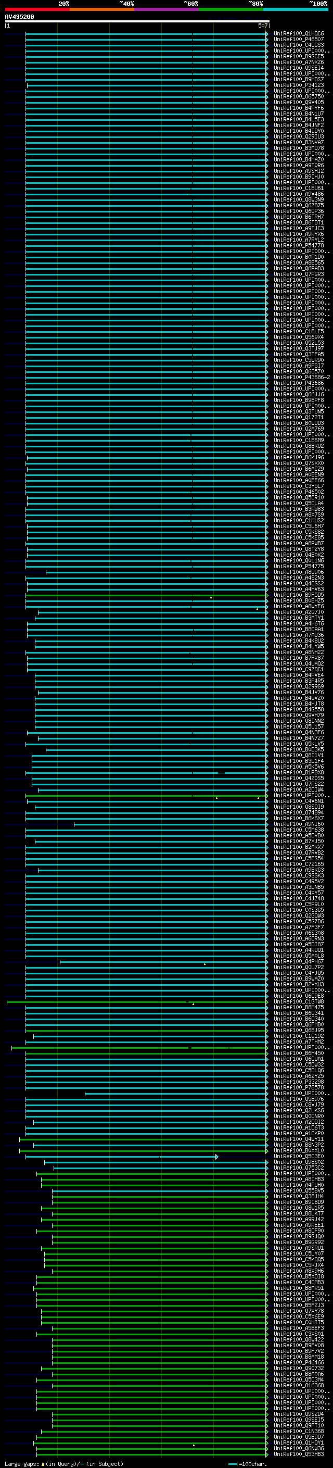333x1468 pixels.
Task: Select hit label UniRef100_A8Q906
Action: point(298,572)
